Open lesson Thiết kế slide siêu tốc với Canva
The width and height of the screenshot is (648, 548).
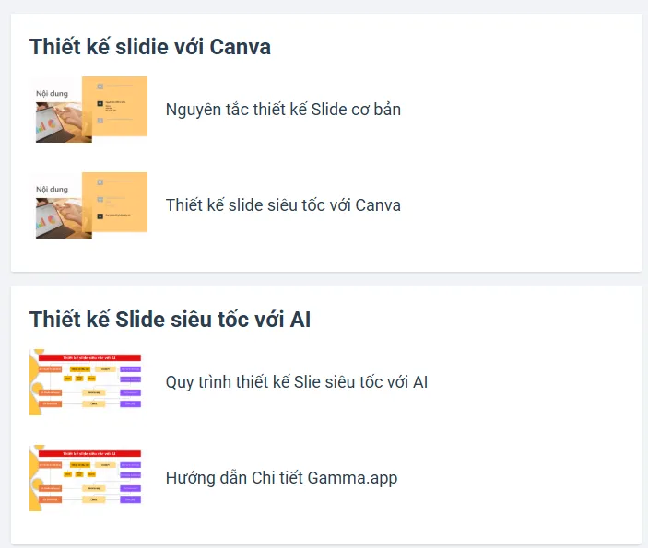pos(283,205)
